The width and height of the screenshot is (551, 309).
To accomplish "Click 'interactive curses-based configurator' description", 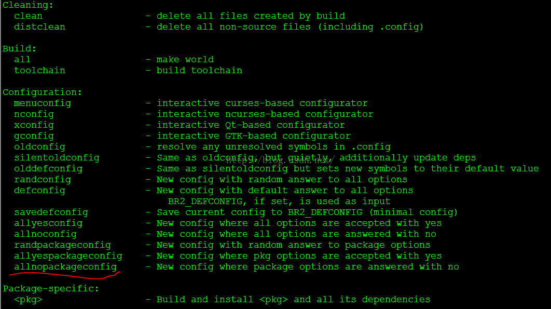I will click(262, 103).
